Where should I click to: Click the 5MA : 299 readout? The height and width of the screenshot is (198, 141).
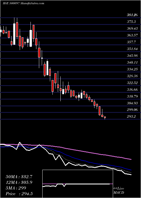point(16,188)
